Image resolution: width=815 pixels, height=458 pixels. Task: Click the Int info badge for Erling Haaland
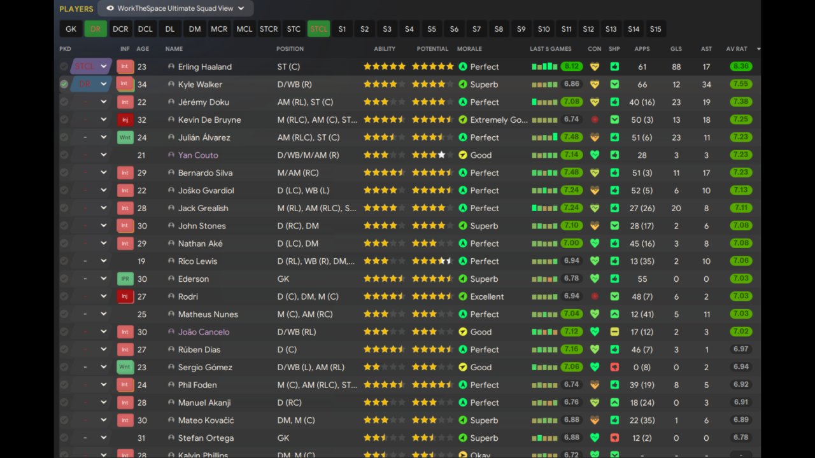(125, 66)
